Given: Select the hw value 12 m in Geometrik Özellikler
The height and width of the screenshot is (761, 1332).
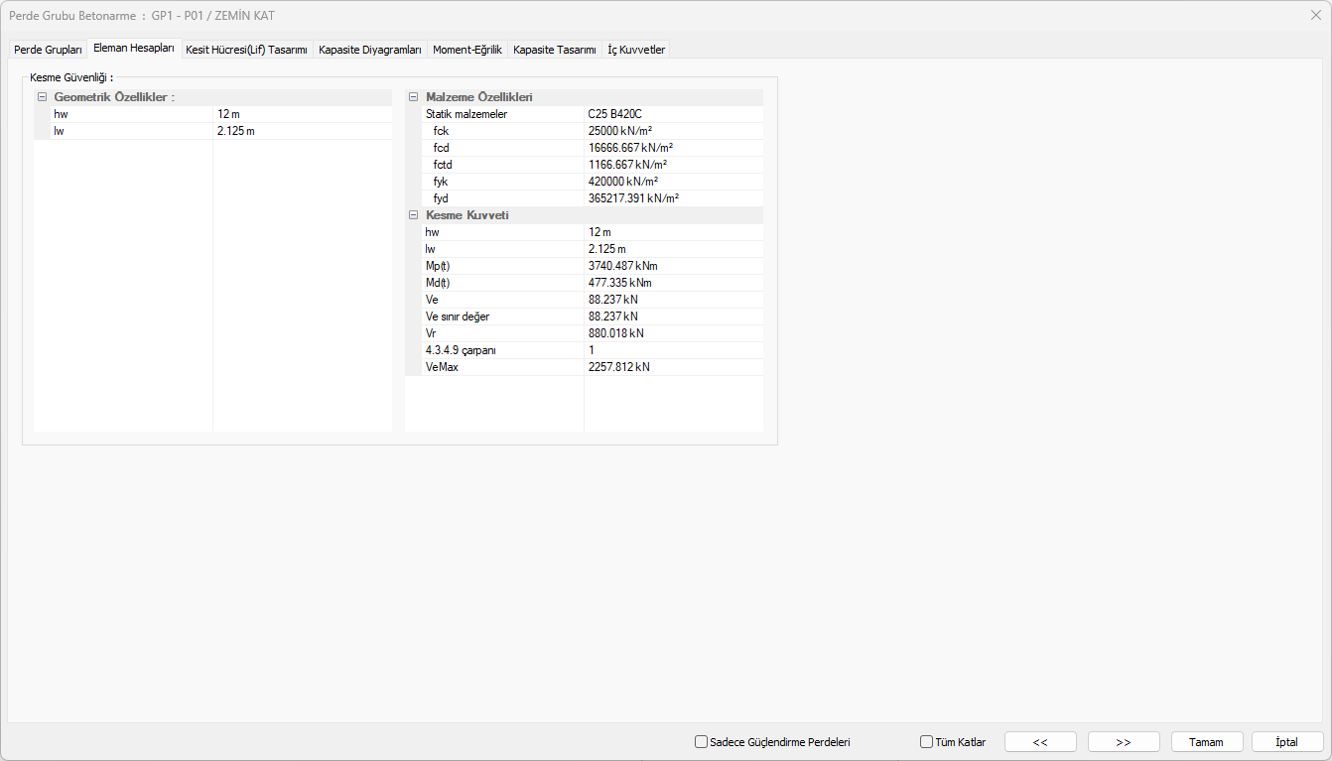Looking at the screenshot, I should [x=302, y=114].
